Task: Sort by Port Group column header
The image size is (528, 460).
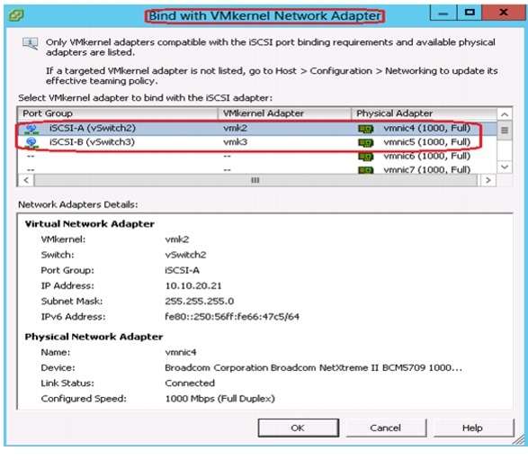Action: coord(118,113)
